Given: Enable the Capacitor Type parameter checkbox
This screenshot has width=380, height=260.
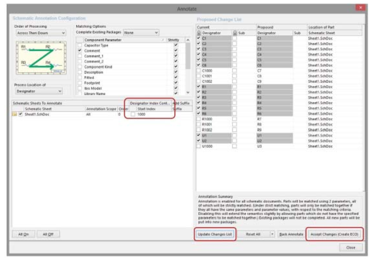Looking at the screenshot, I should click(80, 45).
